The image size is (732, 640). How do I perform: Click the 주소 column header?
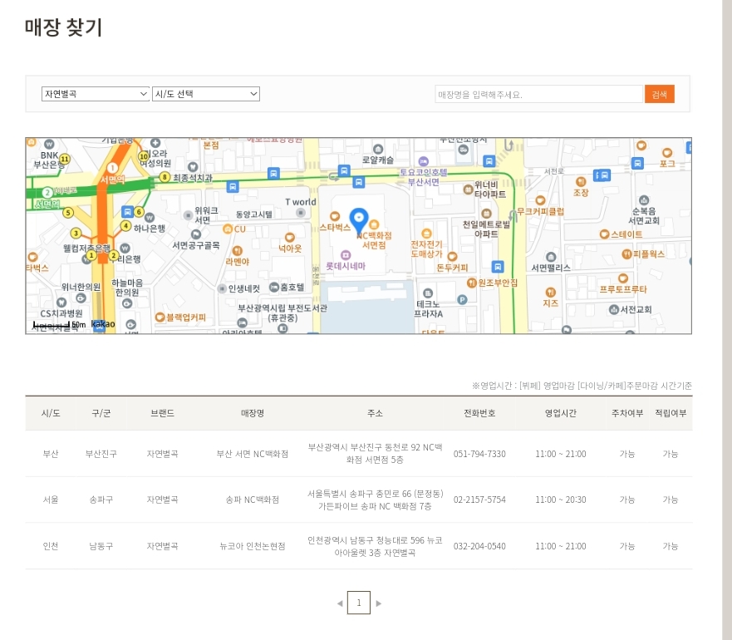[375, 413]
